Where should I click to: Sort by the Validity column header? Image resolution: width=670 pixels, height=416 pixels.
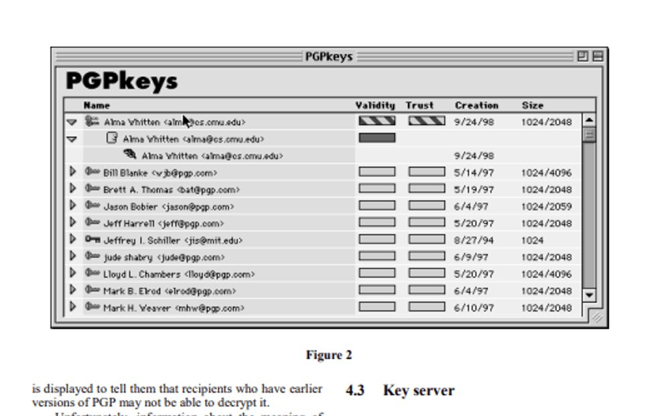[x=375, y=105]
